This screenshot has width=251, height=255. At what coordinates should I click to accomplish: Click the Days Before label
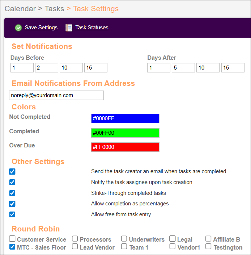(x=27, y=58)
